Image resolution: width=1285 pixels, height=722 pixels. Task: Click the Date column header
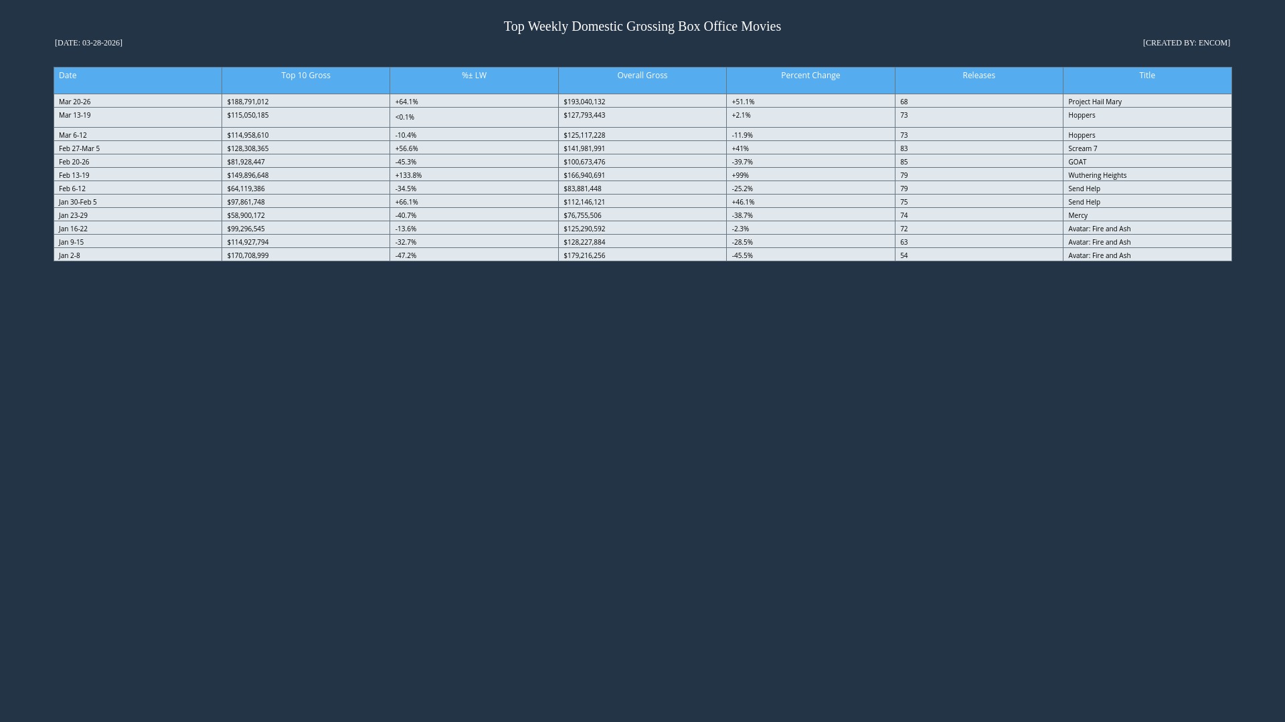68,76
